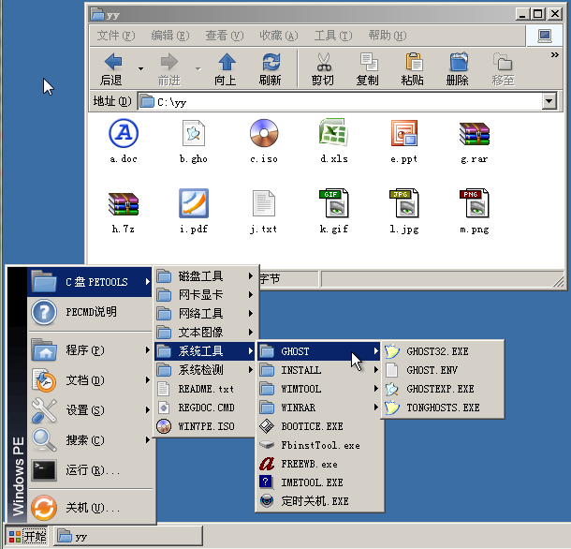Click the 删除 delete toolbar button
Screen dimensions: 571x549
coord(458,68)
